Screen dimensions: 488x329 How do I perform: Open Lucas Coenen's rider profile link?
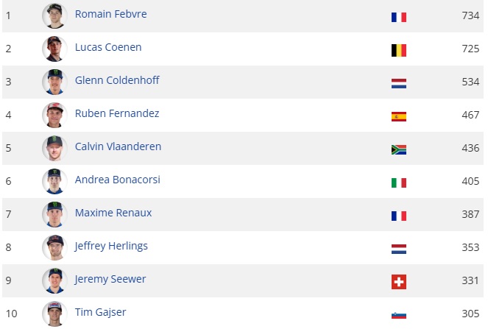click(x=108, y=47)
